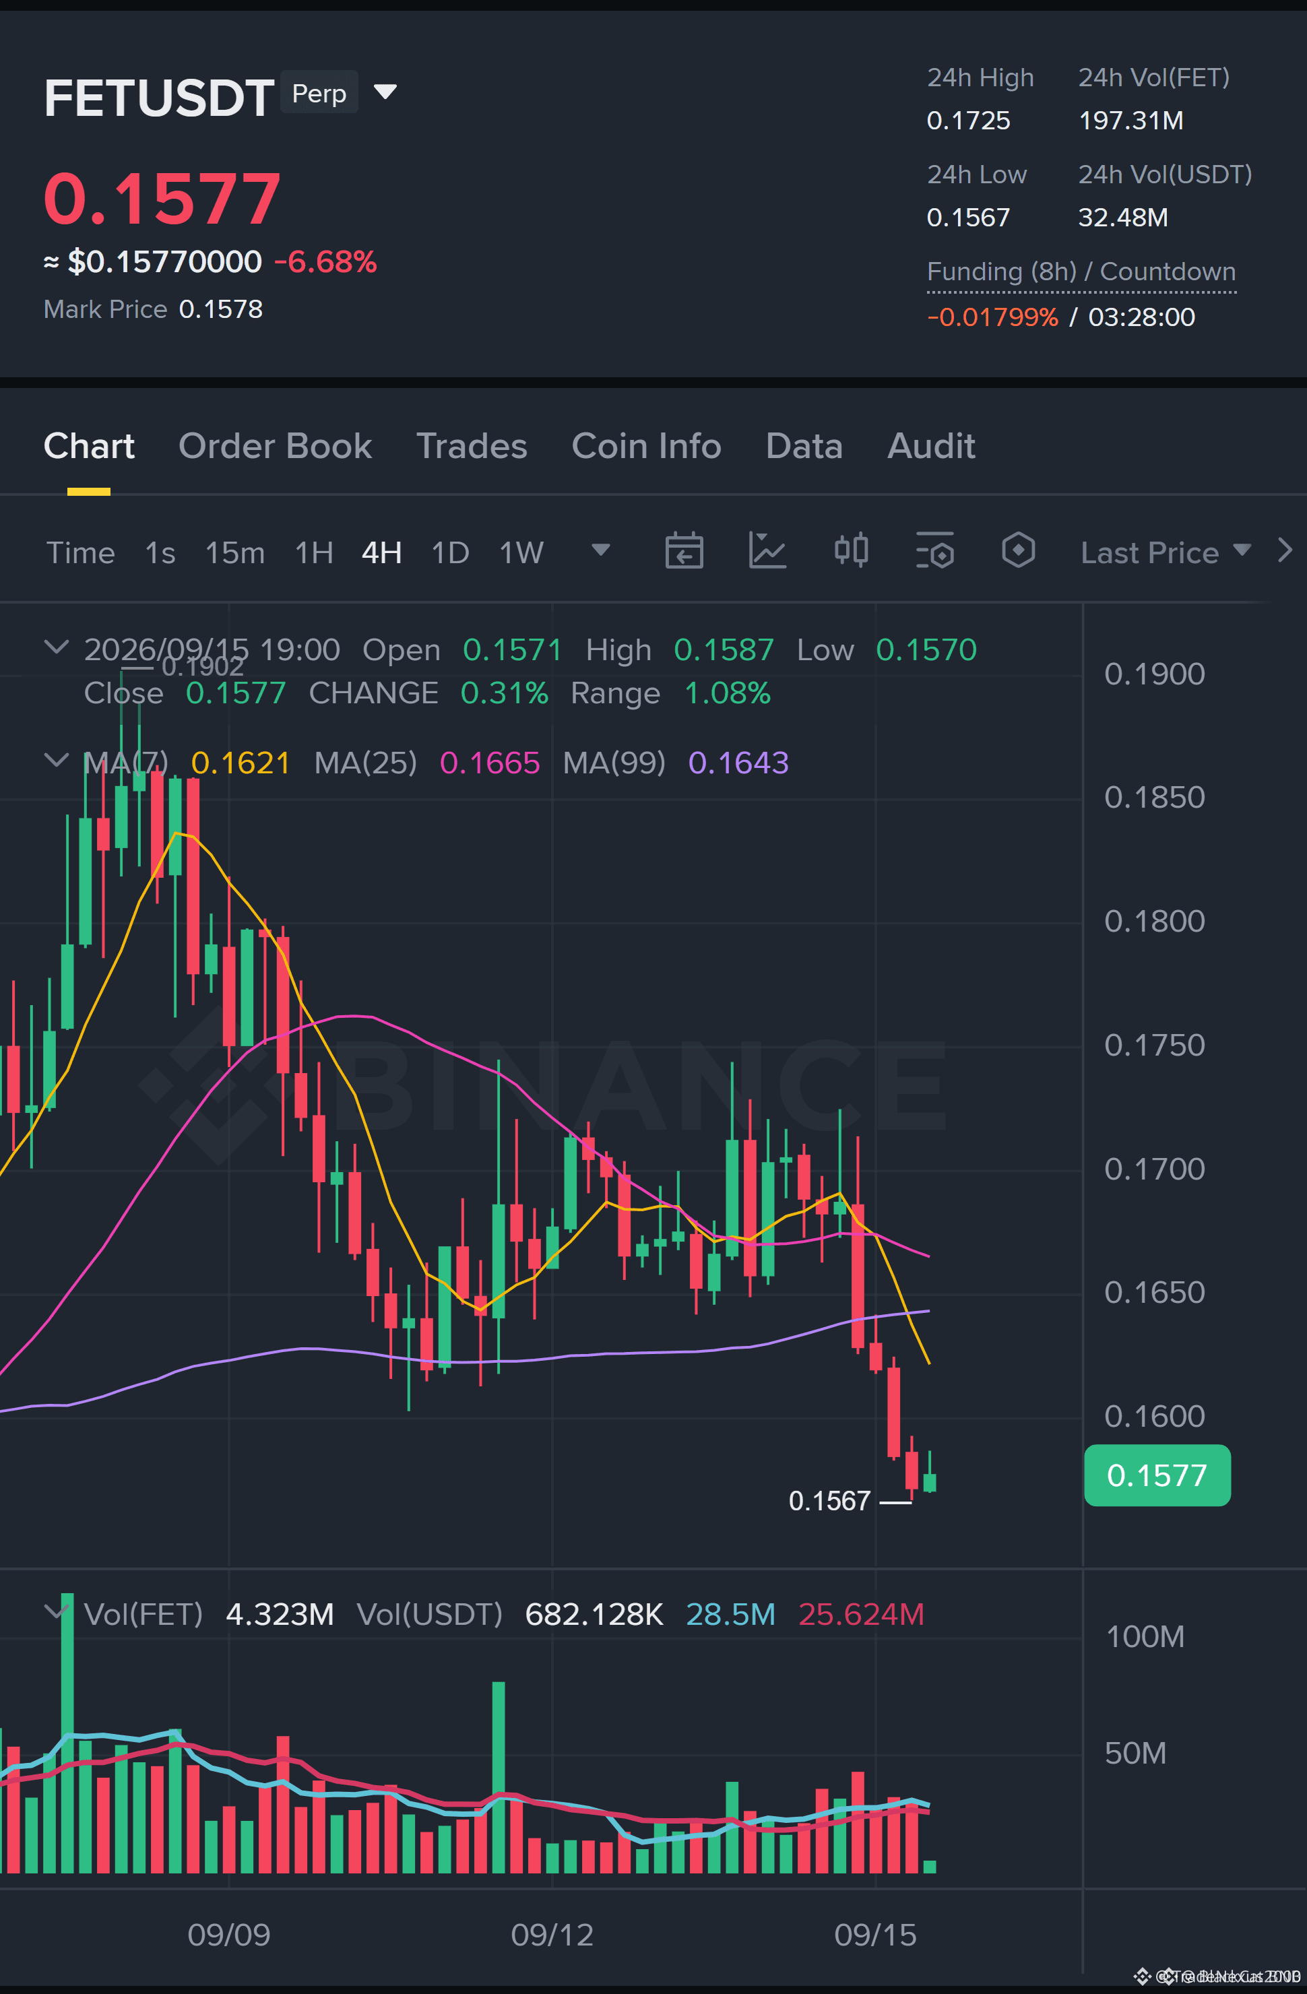Viewport: 1307px width, 1994px height.
Task: Click the green 0.1577 price marker
Action: click(1157, 1475)
